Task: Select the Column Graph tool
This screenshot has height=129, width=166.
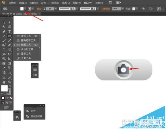Action: click(9, 73)
